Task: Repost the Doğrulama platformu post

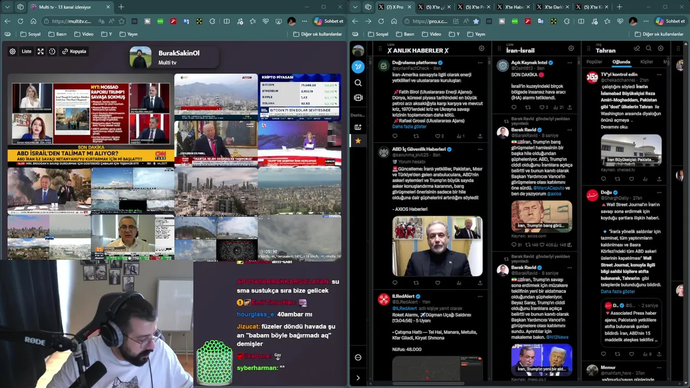Action: (x=416, y=136)
